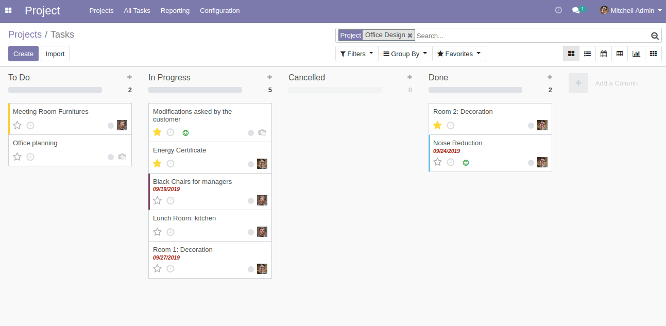The height and width of the screenshot is (326, 666).
Task: Open the activities clock icon in navbar
Action: pyautogui.click(x=558, y=10)
